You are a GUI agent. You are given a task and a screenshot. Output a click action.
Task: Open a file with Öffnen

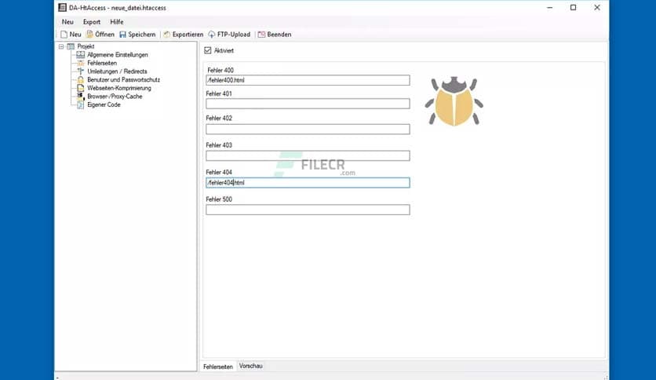[x=100, y=35]
